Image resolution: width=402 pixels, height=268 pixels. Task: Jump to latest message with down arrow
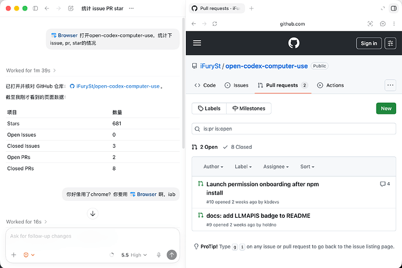coord(93,214)
